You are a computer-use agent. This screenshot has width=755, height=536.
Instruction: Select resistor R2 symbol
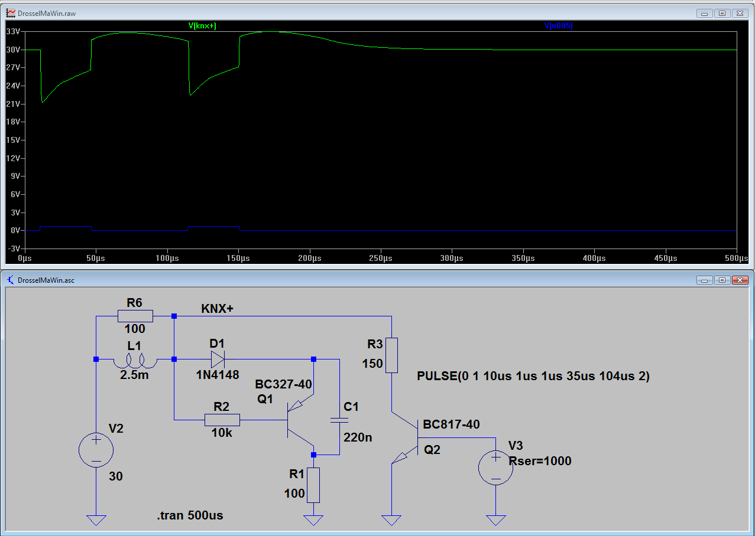[x=222, y=420]
